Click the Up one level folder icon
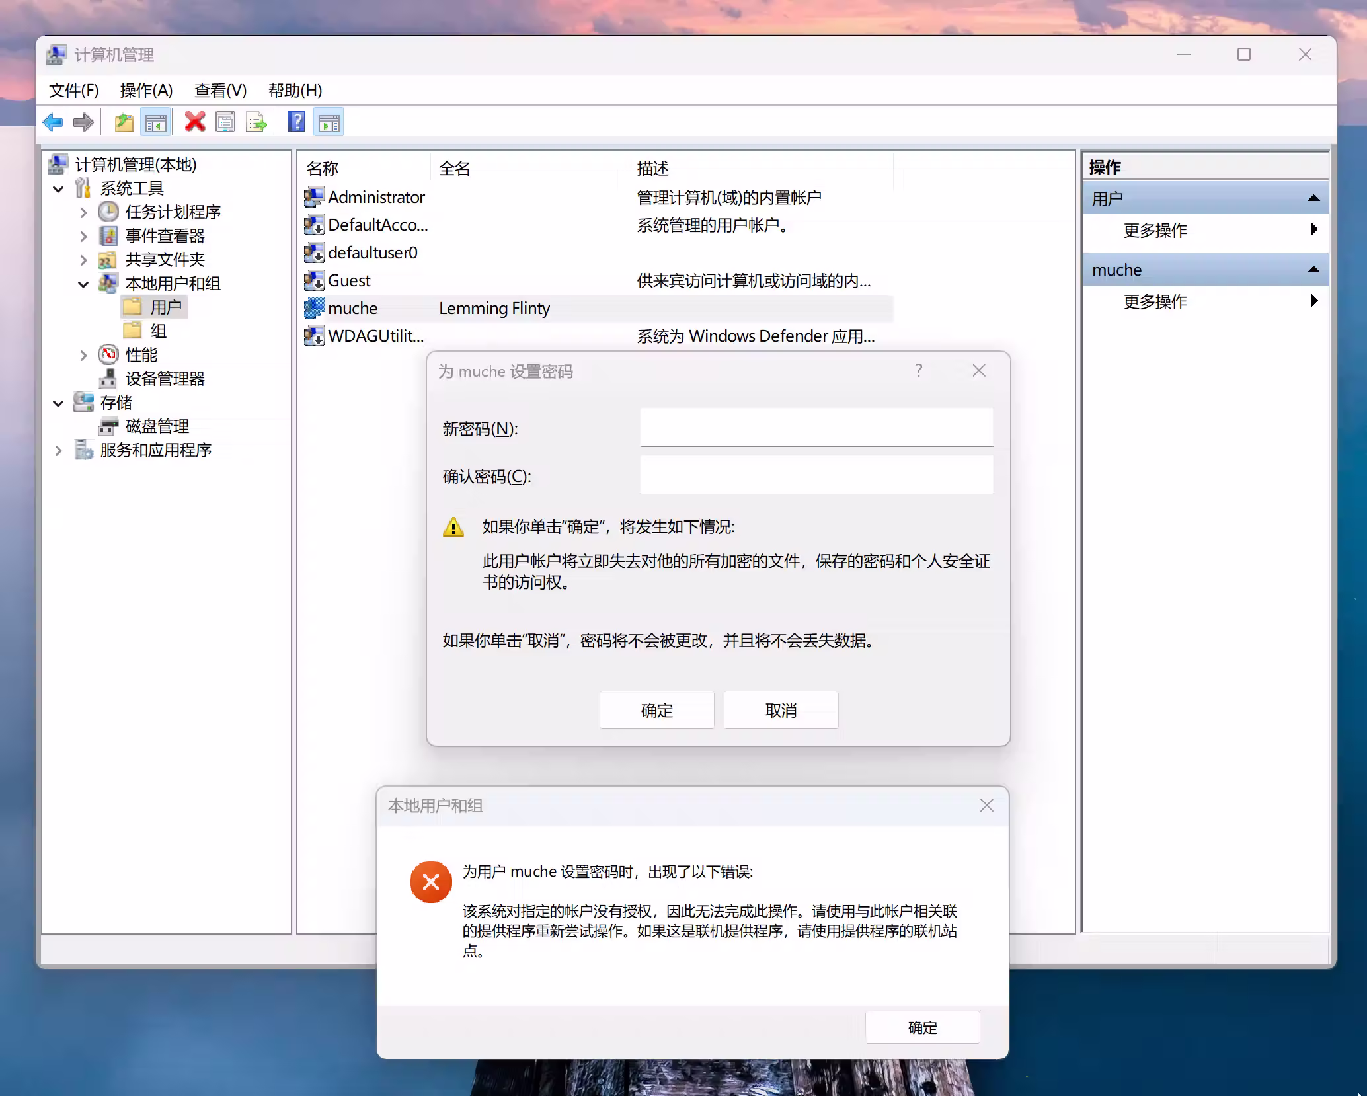This screenshot has width=1367, height=1096. click(x=124, y=122)
